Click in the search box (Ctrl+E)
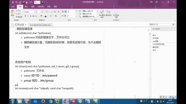 tap(161, 25)
